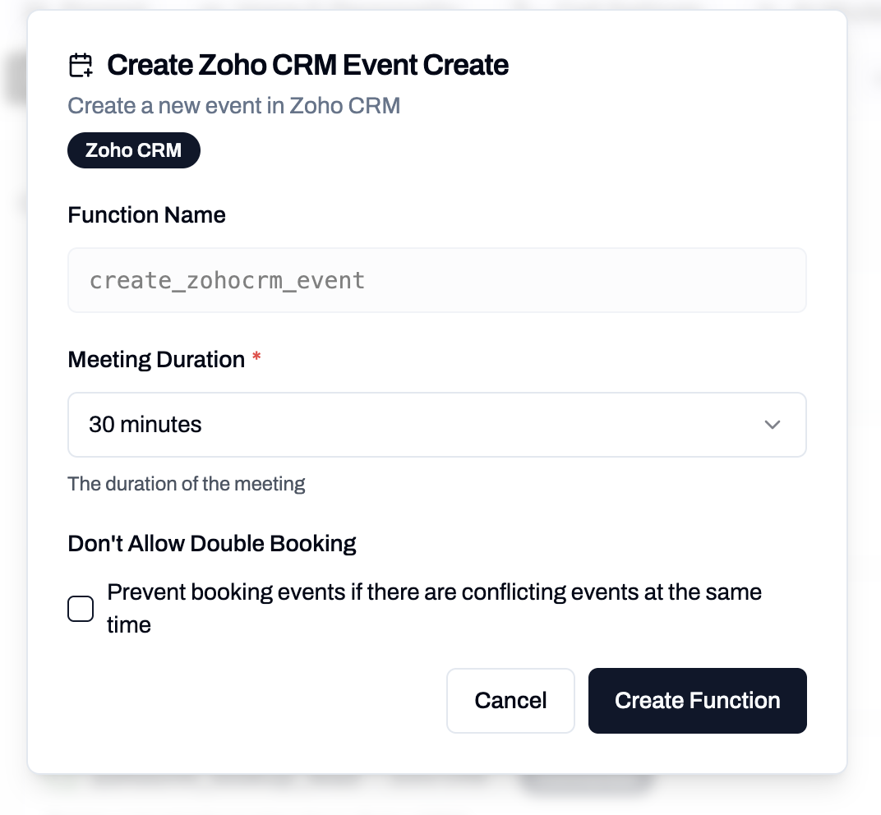Click the chevron on the duration selector
The width and height of the screenshot is (881, 815).
[x=772, y=425]
